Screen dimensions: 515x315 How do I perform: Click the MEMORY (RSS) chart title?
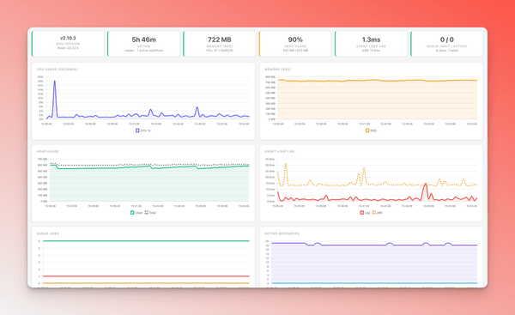pyautogui.click(x=278, y=70)
